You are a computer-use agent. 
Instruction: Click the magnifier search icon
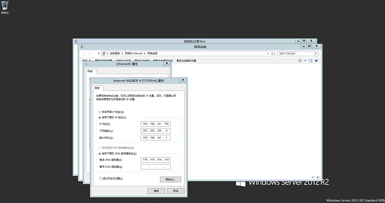(x=316, y=54)
